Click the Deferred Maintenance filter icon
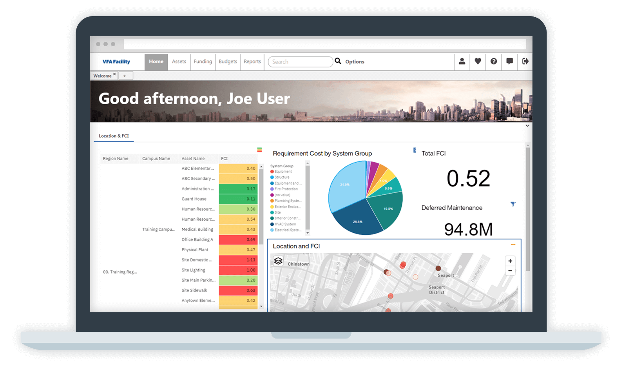The width and height of the screenshot is (623, 366). pos(513,204)
